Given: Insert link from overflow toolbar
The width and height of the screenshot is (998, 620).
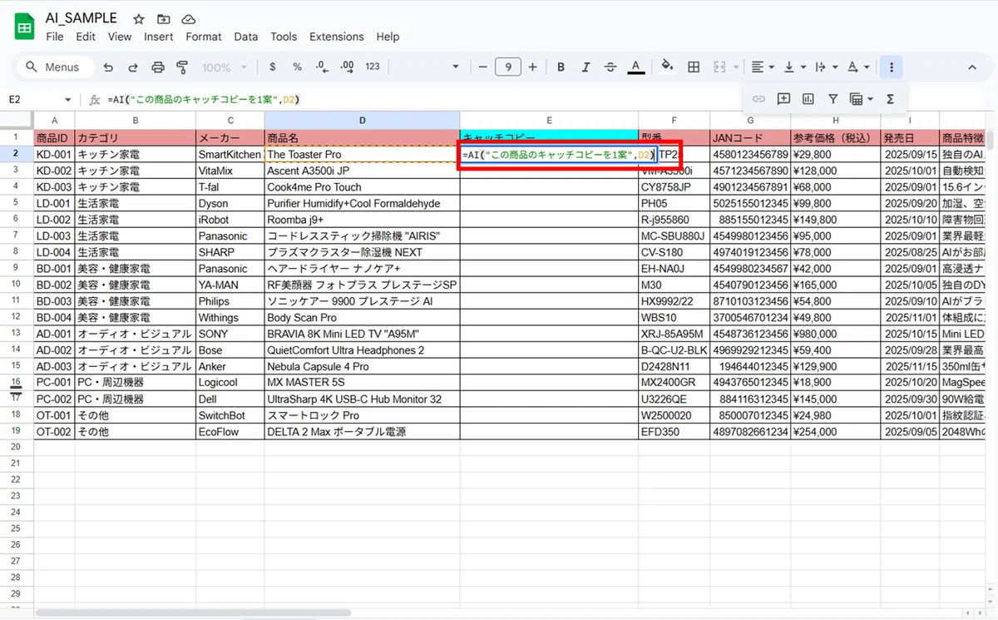Looking at the screenshot, I should pyautogui.click(x=758, y=99).
